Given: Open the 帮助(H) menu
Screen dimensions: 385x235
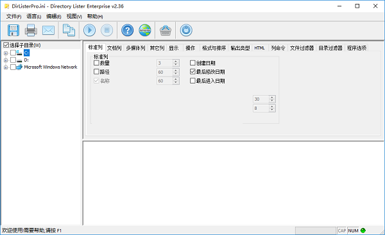Looking at the screenshot, I should tap(95, 17).
